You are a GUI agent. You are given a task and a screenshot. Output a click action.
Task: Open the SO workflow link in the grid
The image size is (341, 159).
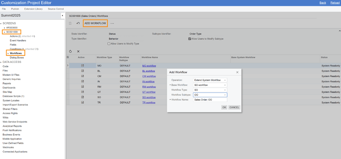click(x=149, y=97)
